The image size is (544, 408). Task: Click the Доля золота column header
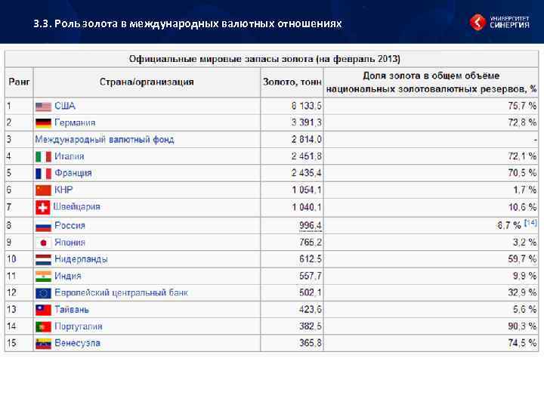click(431, 82)
